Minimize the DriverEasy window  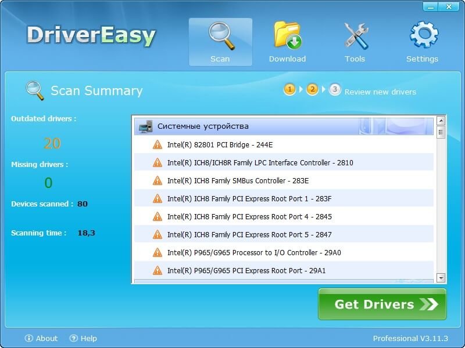tap(430, 7)
